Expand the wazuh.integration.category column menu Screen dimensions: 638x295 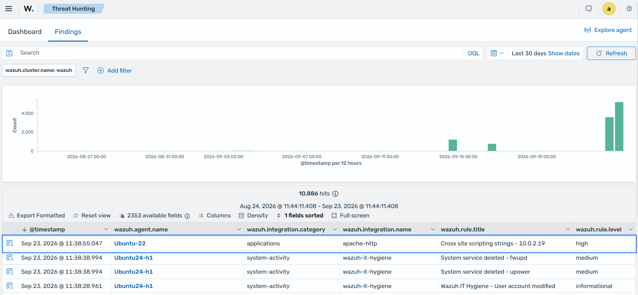335,229
